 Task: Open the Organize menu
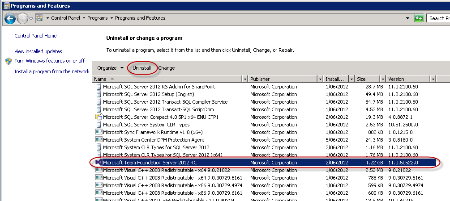coord(110,68)
